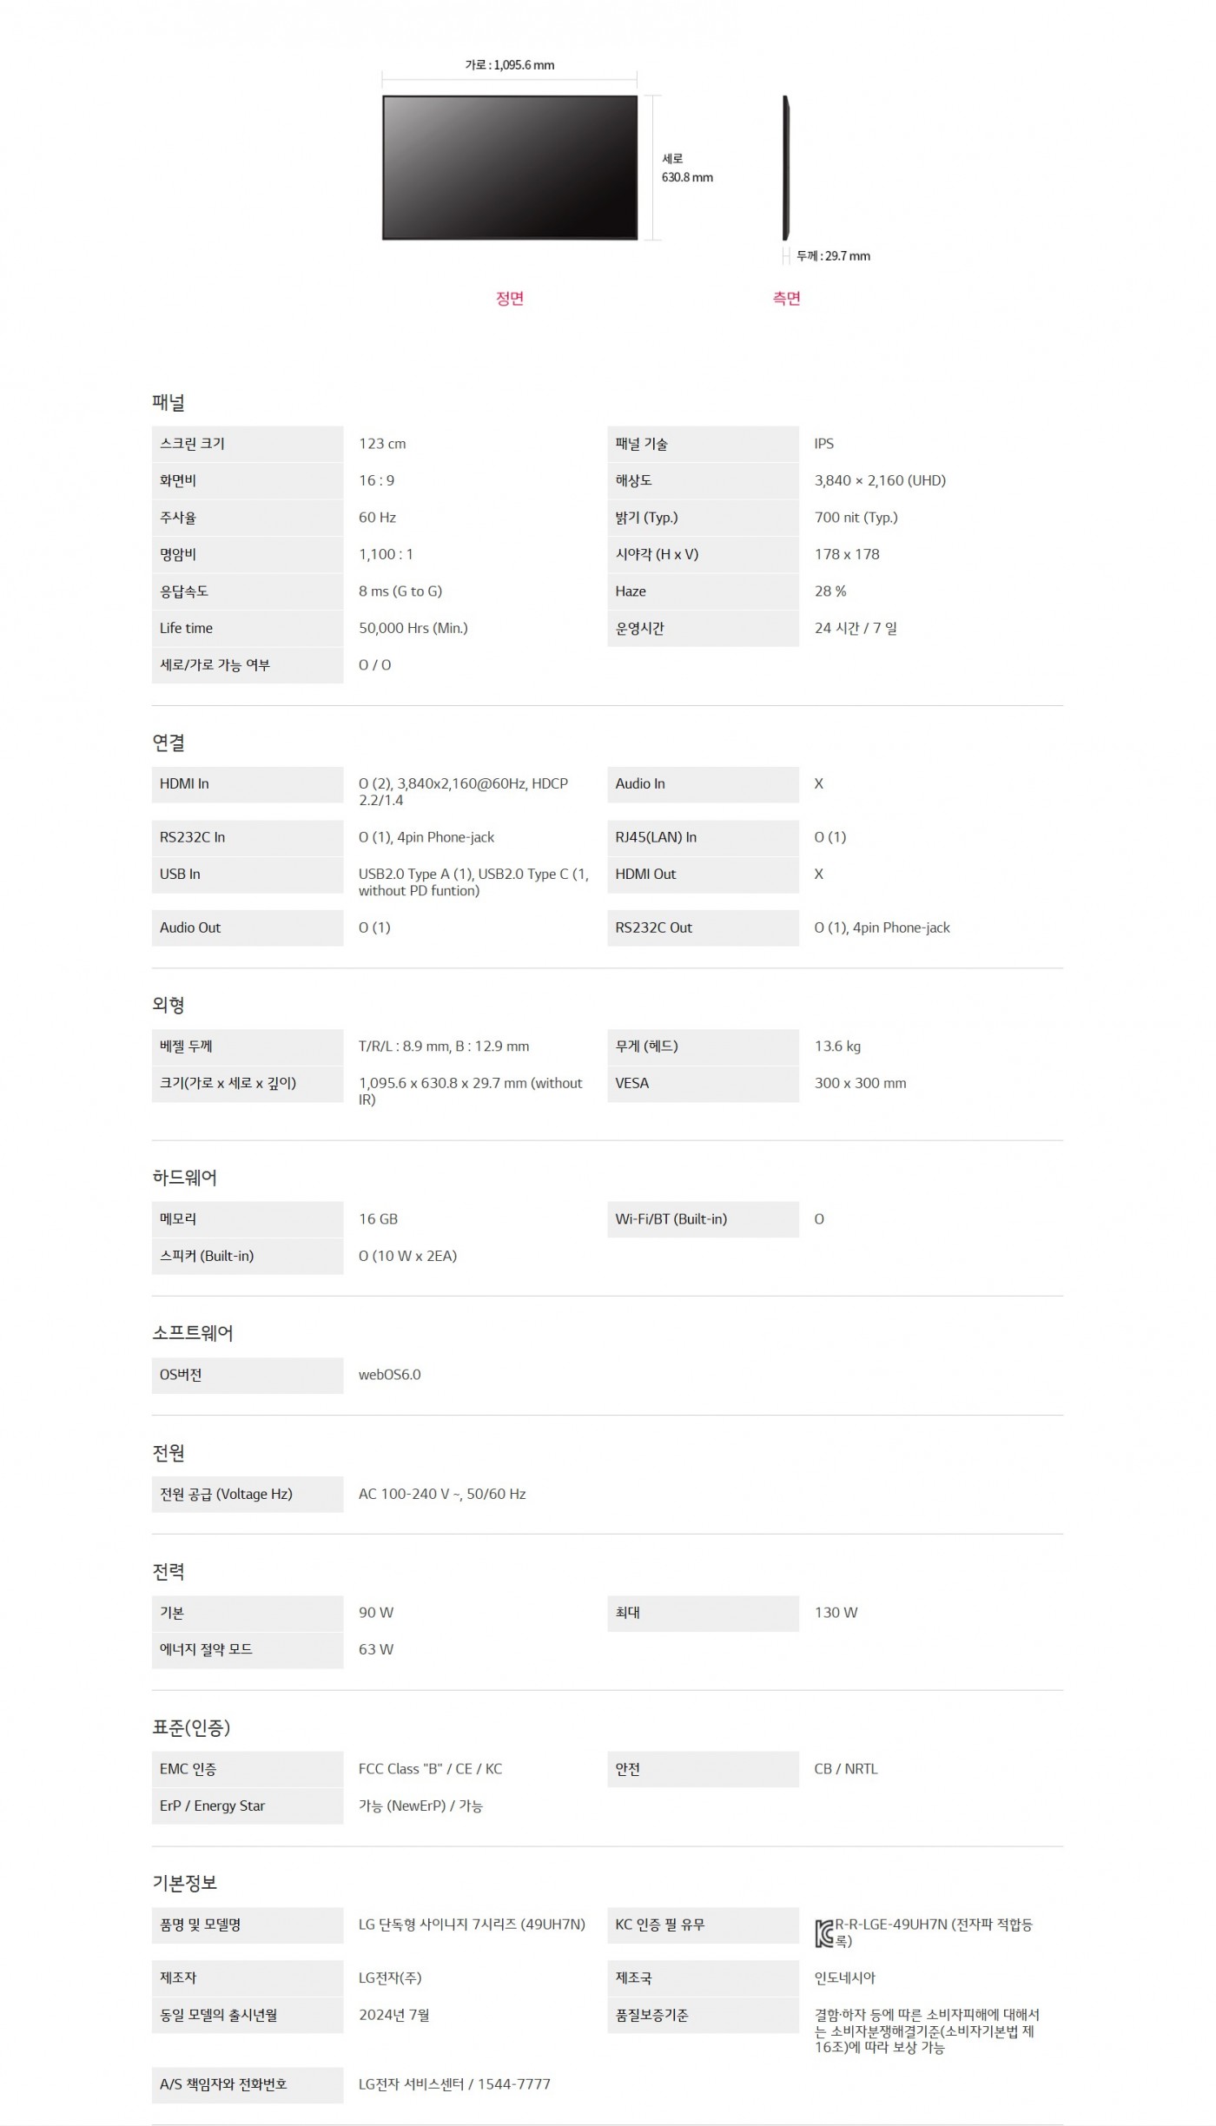Click the VESA 300 x 300 mm value
1216x2126 pixels.
click(x=860, y=1084)
